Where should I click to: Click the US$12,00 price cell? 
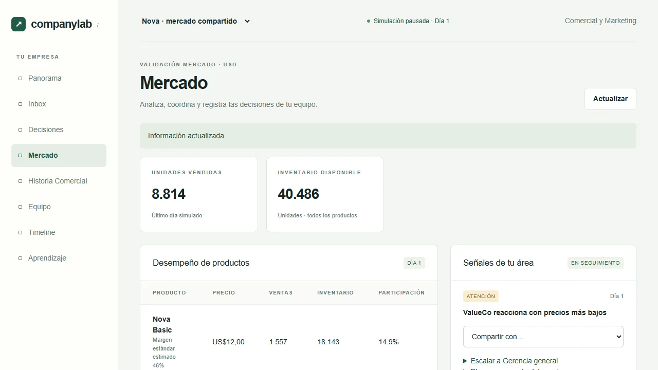click(x=228, y=342)
